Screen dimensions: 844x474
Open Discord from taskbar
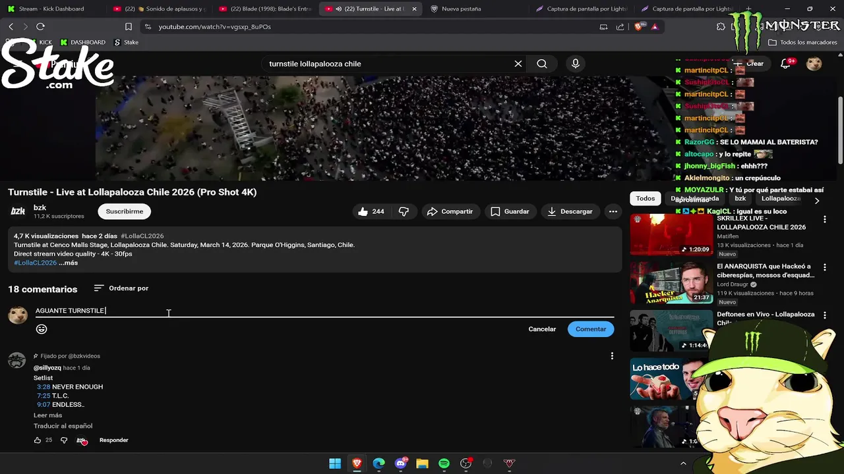coord(400,463)
